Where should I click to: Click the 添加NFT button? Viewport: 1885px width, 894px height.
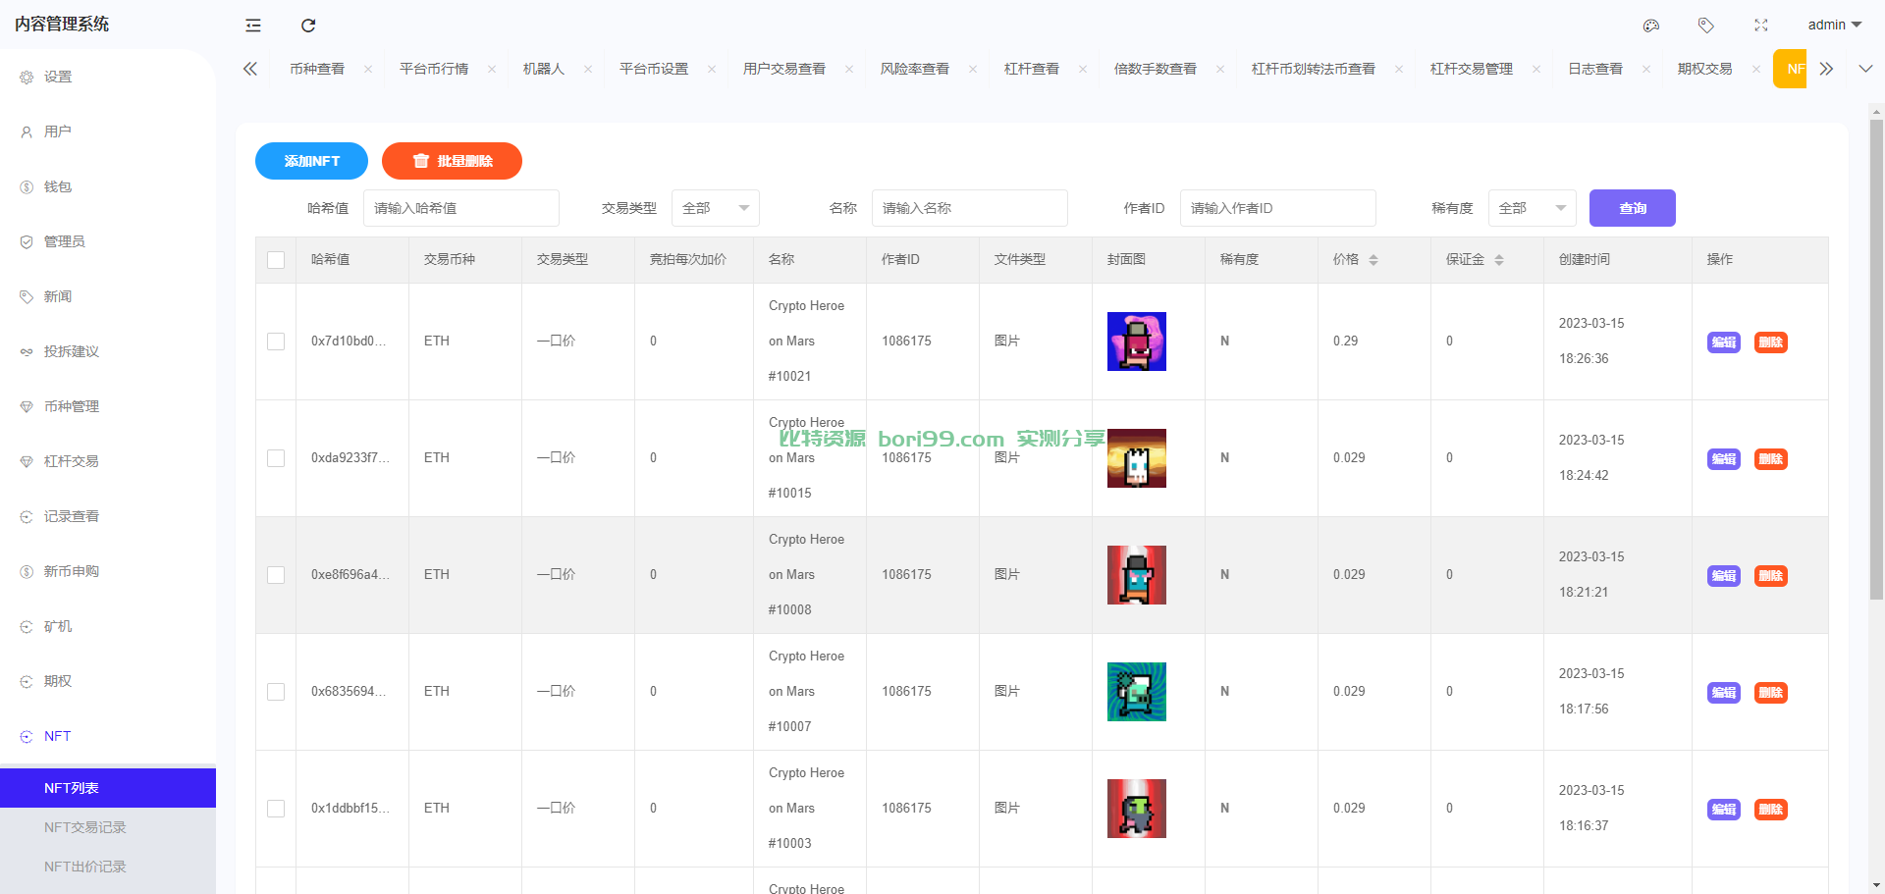(x=311, y=161)
